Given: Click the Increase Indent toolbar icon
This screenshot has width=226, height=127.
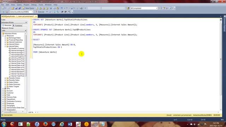Looking at the screenshot, I should coord(65,12).
